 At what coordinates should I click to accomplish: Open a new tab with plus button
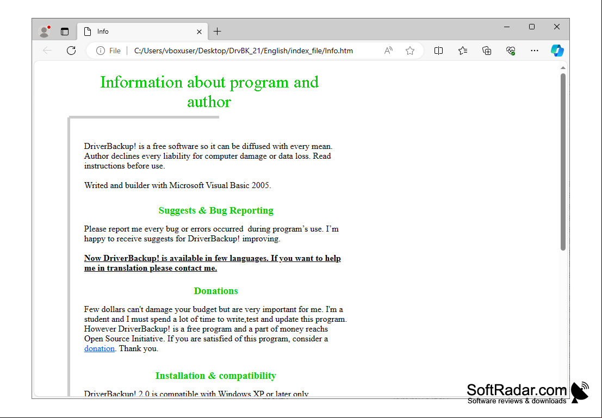(x=218, y=32)
